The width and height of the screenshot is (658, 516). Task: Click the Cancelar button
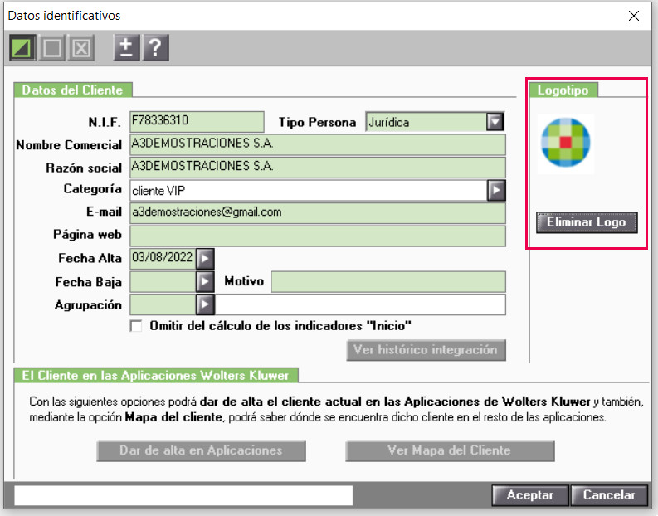point(609,495)
